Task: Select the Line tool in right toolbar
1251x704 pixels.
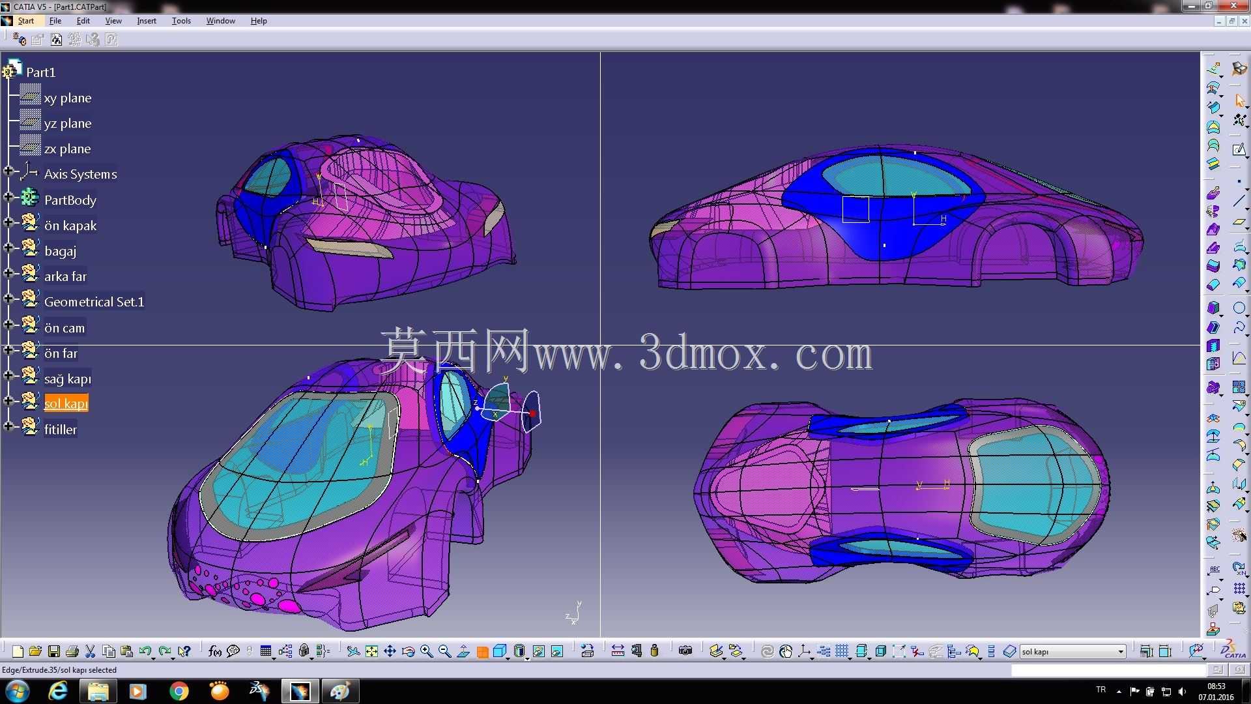Action: [1239, 201]
